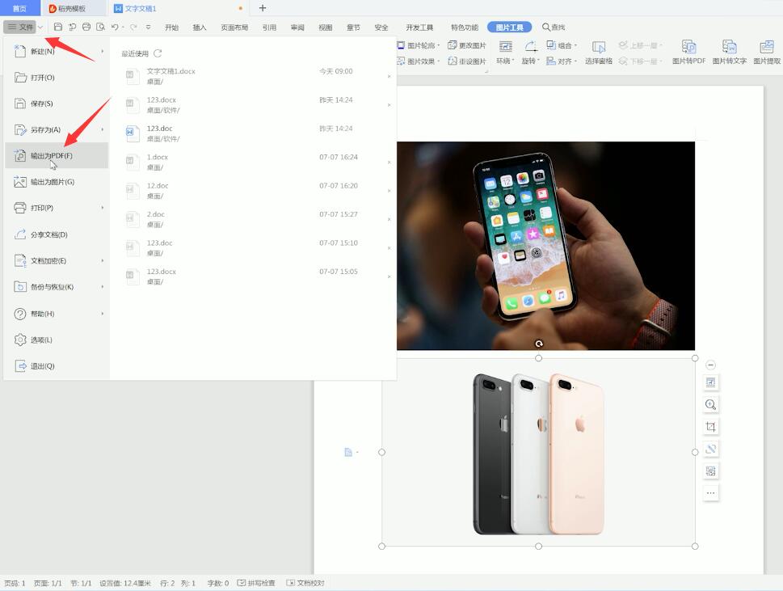The width and height of the screenshot is (783, 591).
Task: Open the 审阅 ribbon tab
Action: [297, 27]
